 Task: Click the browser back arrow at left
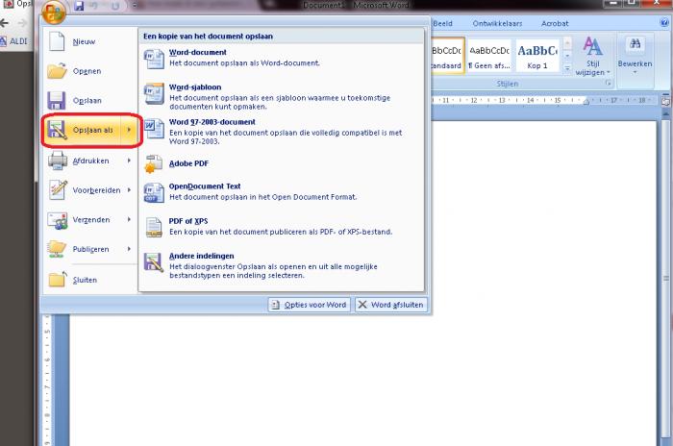(4, 22)
